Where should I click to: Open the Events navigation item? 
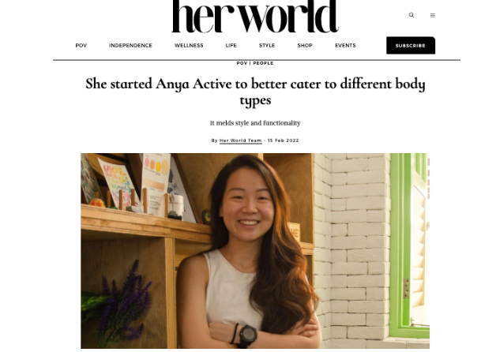pyautogui.click(x=345, y=46)
